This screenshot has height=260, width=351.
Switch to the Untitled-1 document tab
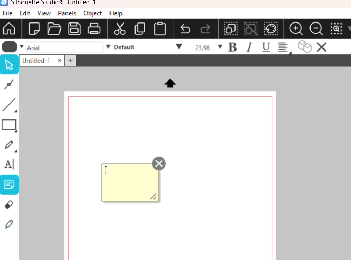point(36,61)
